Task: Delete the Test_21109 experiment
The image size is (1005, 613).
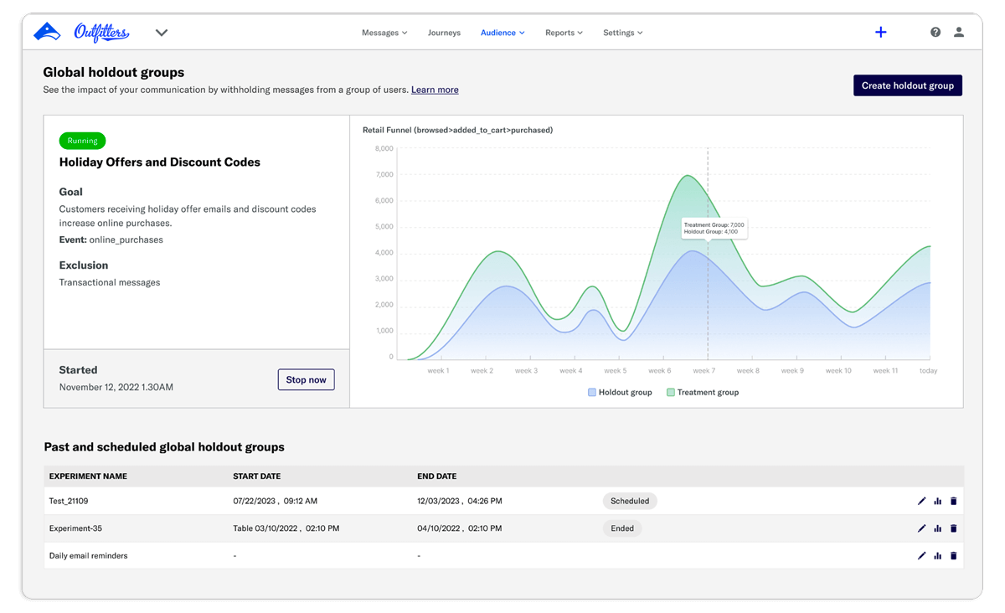Action: [x=953, y=502]
